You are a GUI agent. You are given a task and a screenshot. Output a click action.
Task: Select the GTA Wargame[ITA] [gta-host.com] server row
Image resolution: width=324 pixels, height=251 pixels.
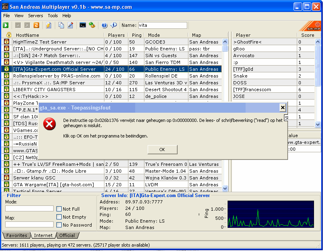point(112,184)
